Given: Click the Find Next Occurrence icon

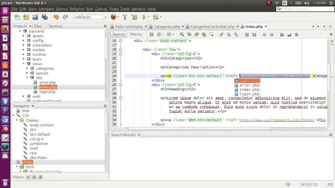Looking at the screenshot, I should pyautogui.click(x=197, y=34).
